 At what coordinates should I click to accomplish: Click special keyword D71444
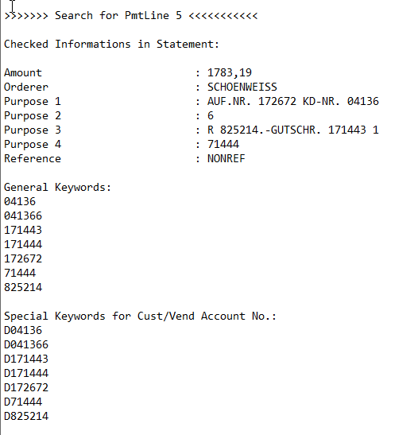[x=23, y=402]
